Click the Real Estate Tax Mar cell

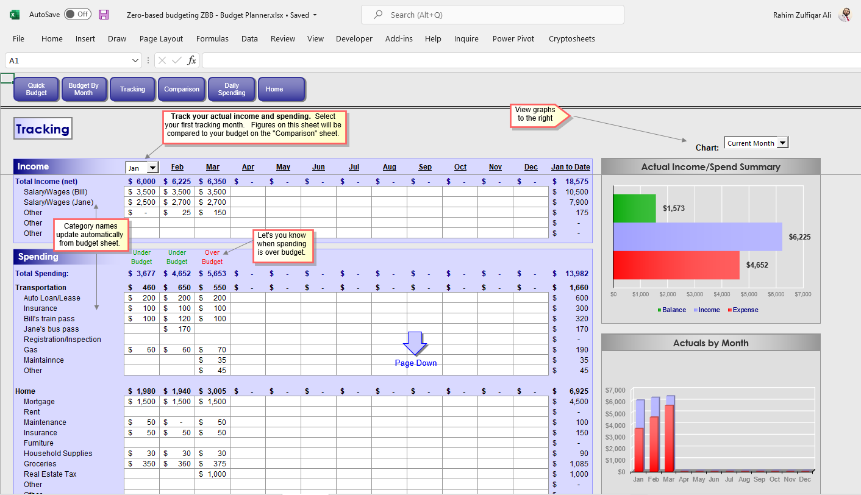[x=212, y=474]
